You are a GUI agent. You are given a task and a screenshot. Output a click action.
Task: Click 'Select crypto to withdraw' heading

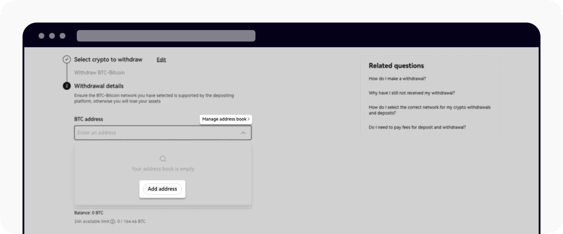coord(108,60)
